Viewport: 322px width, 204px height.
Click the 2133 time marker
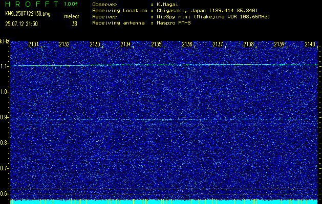(x=95, y=44)
